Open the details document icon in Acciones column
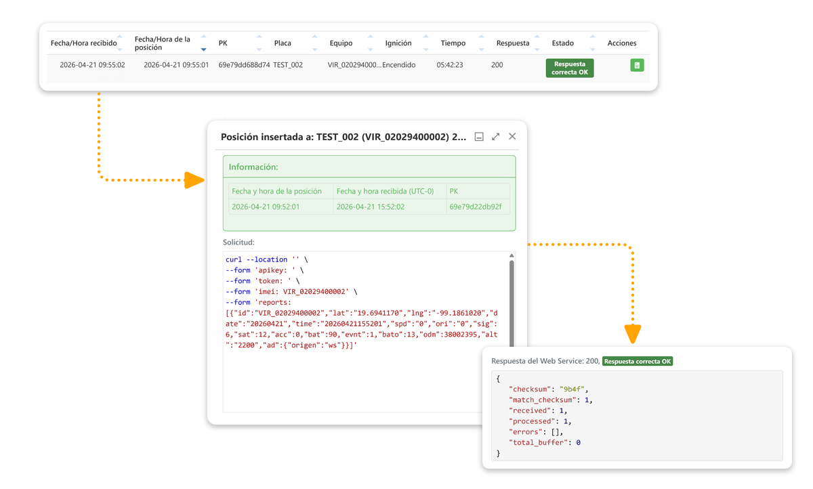This screenshot has height=489, width=813. click(x=637, y=65)
